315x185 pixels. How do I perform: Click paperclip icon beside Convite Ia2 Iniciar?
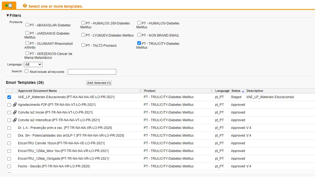click(15, 112)
